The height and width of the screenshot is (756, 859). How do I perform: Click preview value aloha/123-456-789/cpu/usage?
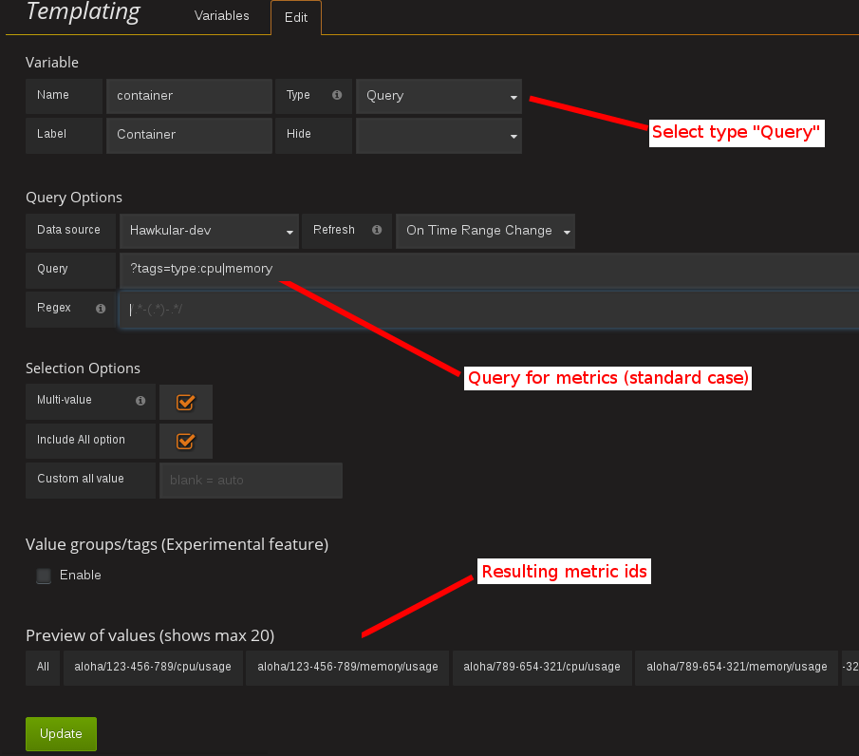pos(153,667)
